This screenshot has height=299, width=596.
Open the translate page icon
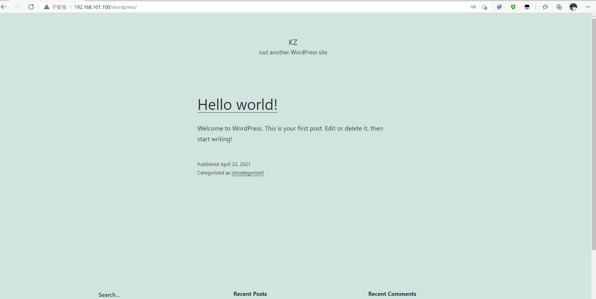coord(473,7)
